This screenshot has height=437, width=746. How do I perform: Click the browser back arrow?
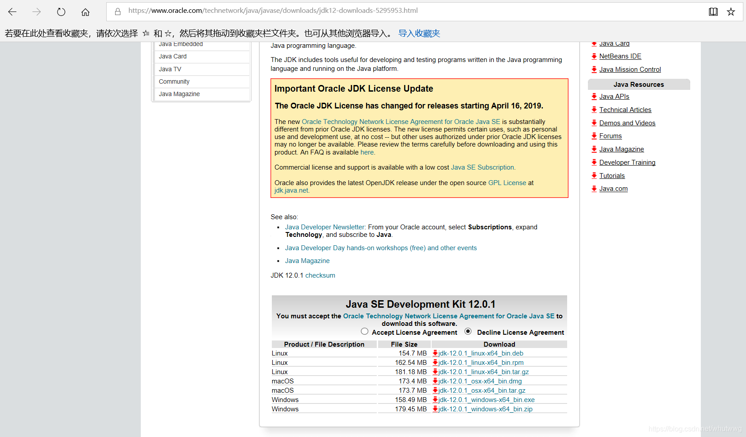(x=12, y=12)
